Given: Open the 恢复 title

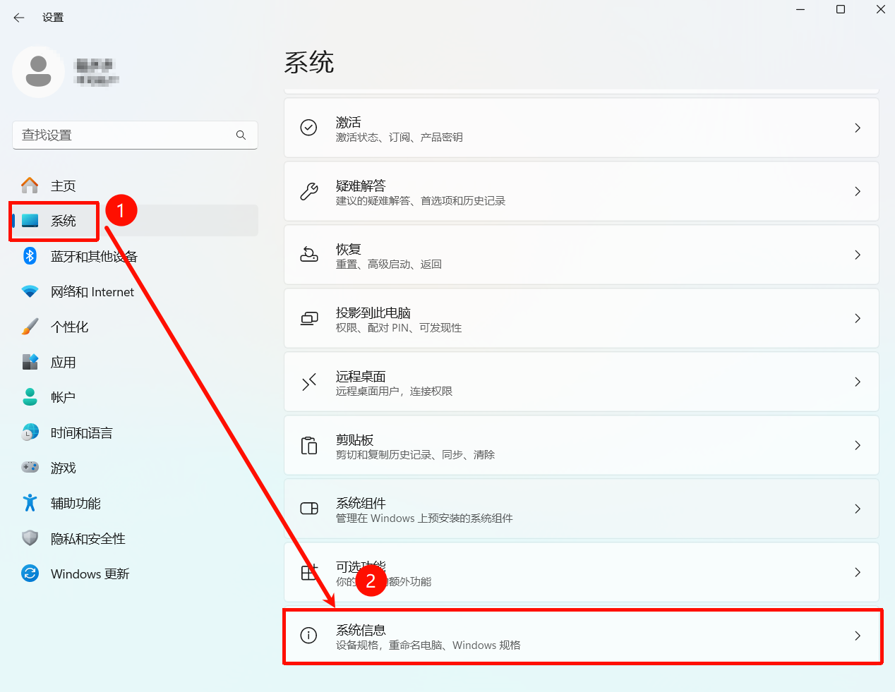Looking at the screenshot, I should (348, 249).
